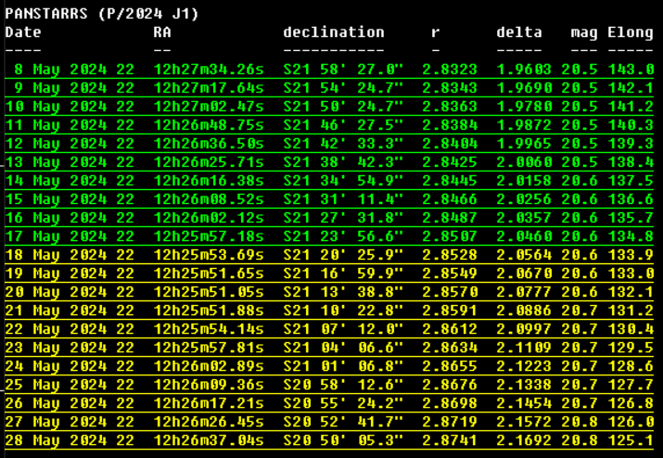Click RA value 12h25m51.05s
663x458 pixels.
[209, 292]
